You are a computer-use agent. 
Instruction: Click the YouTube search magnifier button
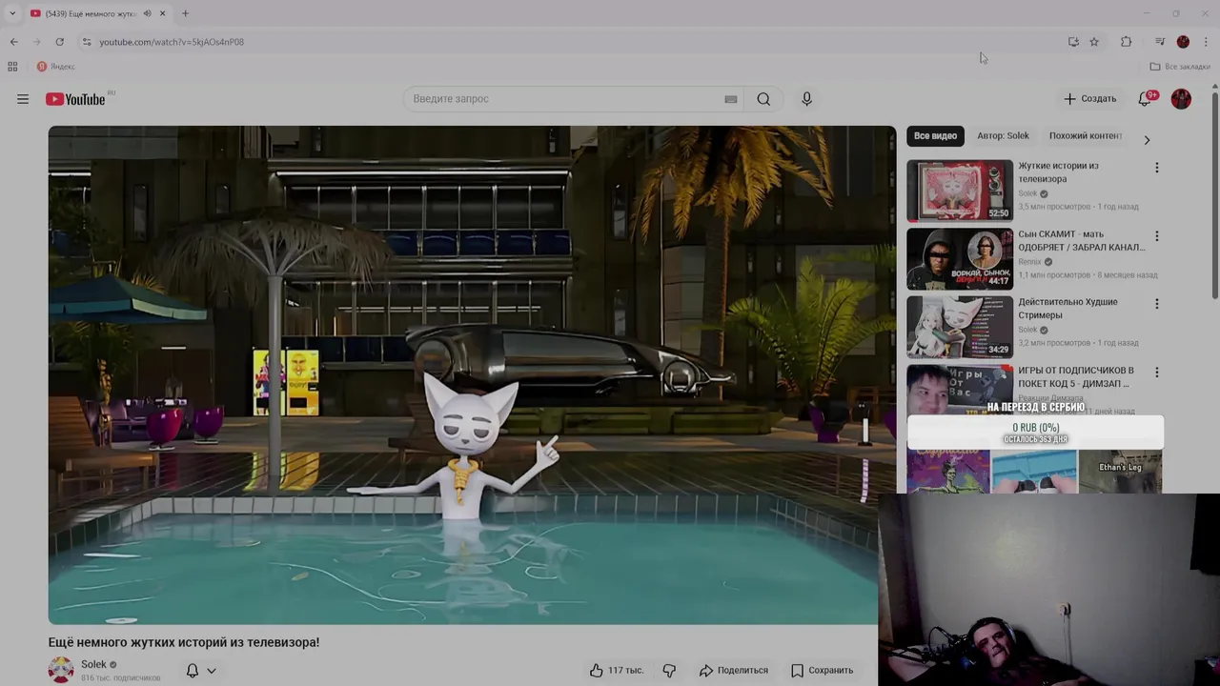tap(763, 99)
